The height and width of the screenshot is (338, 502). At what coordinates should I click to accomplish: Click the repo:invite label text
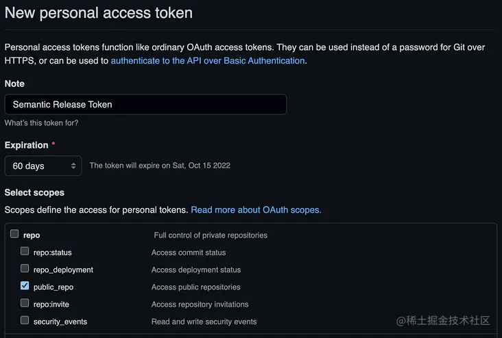(x=52, y=304)
